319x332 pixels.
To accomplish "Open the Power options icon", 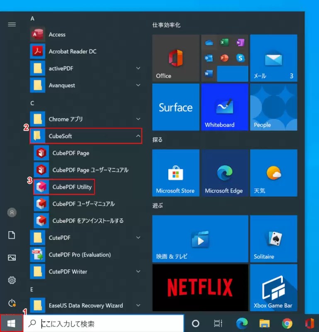I will pyautogui.click(x=12, y=303).
